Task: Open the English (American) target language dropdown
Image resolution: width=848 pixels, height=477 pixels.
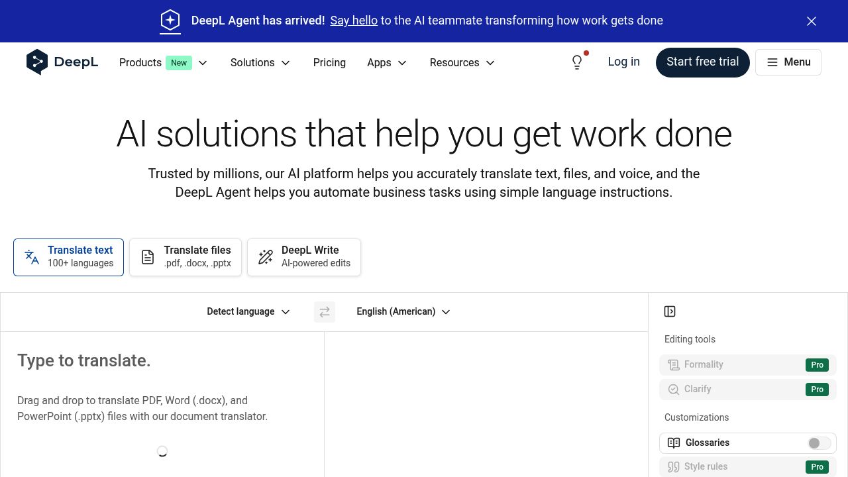Action: 403,312
